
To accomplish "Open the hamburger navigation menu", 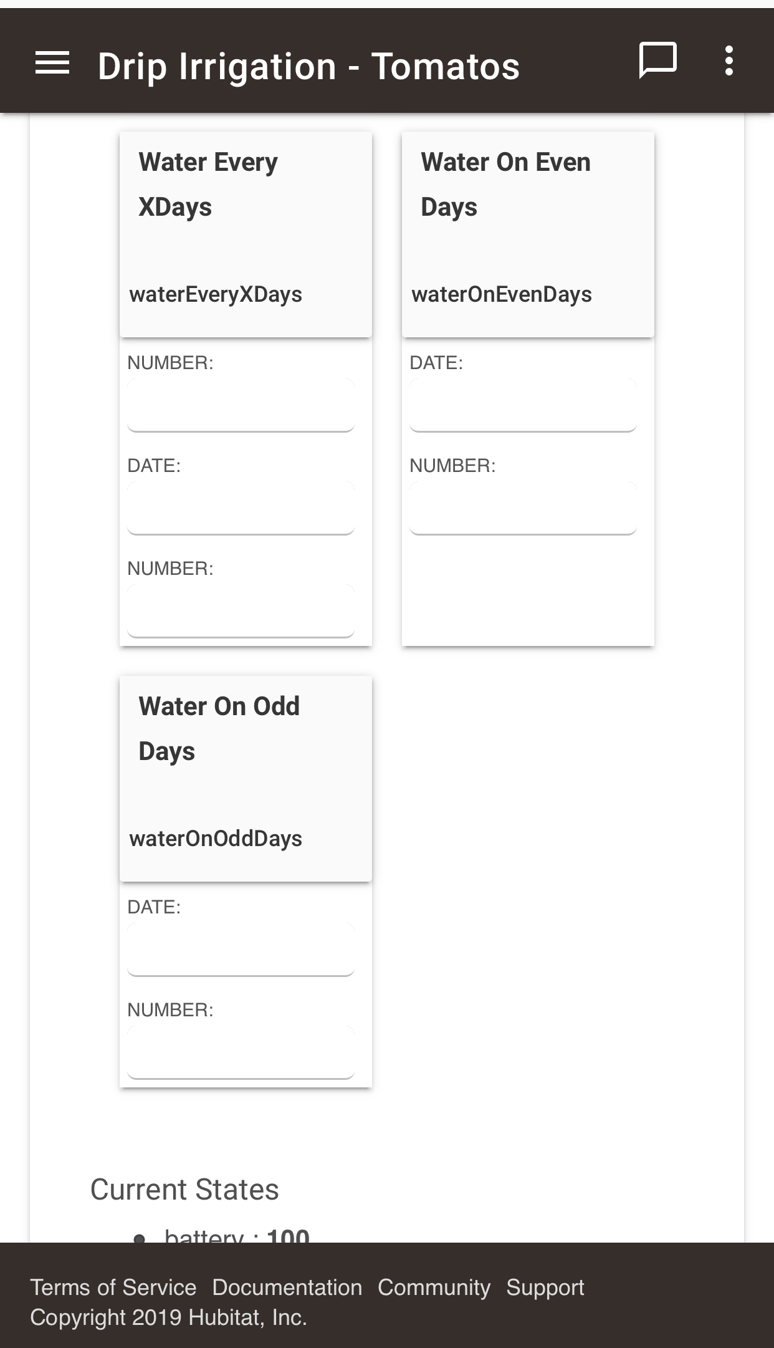I will (x=52, y=63).
